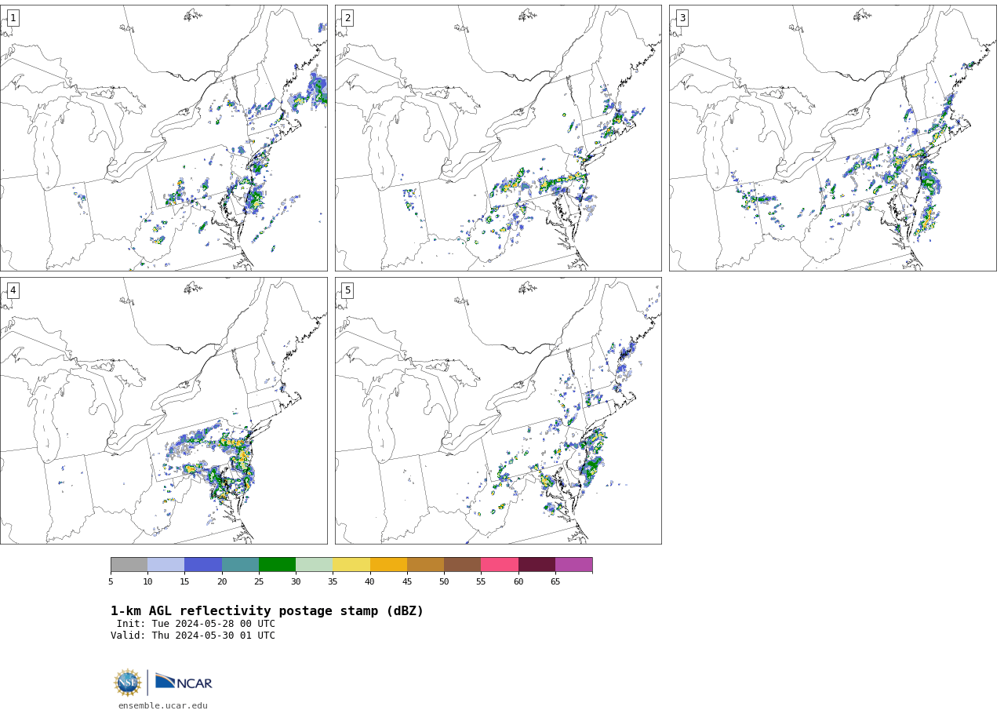1004x714 pixels.
Task: Click the NSF logo icon
Action: click(128, 683)
